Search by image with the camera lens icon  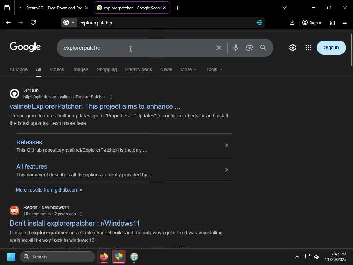[x=250, y=48]
